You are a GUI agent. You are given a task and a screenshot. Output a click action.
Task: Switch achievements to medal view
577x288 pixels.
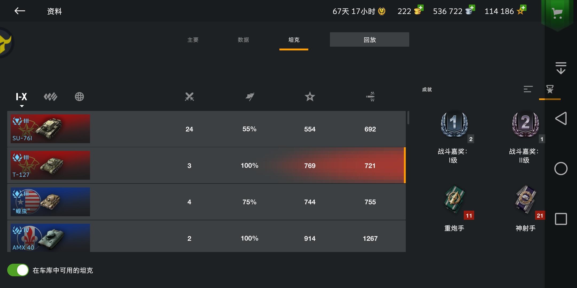[550, 90]
